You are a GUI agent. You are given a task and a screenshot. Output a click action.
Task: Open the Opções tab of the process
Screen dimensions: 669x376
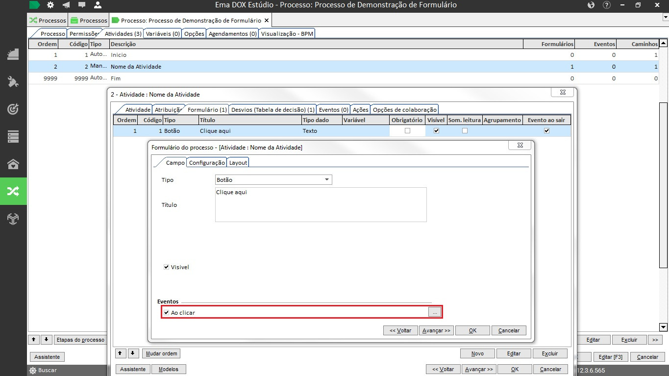(194, 34)
